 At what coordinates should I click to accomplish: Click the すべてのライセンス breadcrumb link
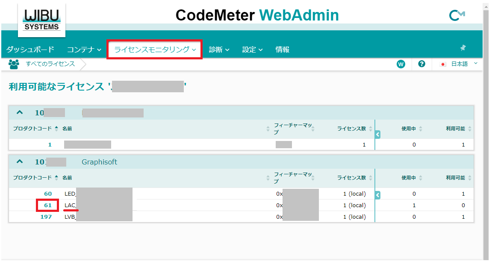(50, 64)
